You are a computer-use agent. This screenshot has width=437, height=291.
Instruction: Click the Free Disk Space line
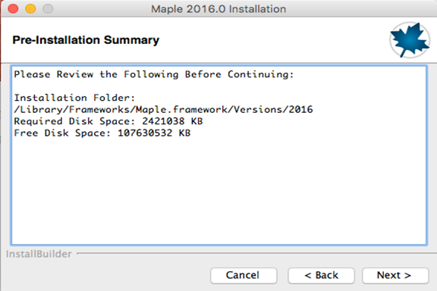(102, 133)
